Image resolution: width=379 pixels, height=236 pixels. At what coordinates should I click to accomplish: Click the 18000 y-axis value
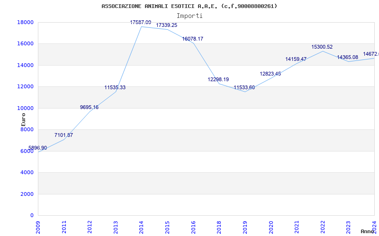click(x=26, y=22)
